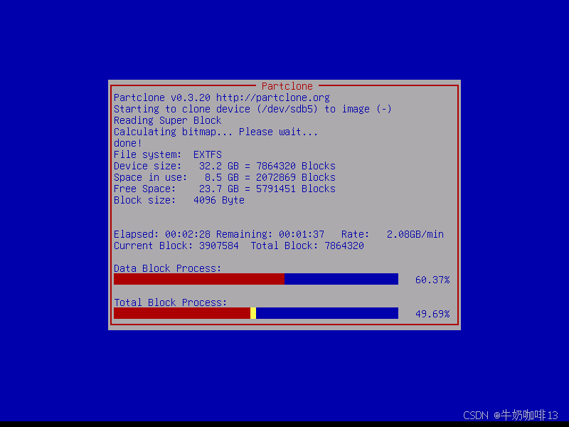Click the yellow marker in Total Block bar
The image size is (569, 427).
(x=253, y=313)
